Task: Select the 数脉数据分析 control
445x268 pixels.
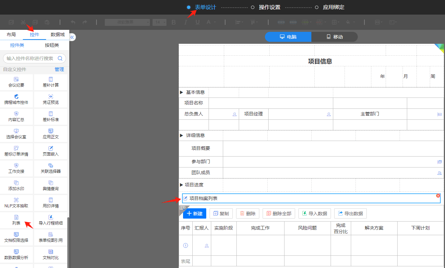Action: pos(16,254)
